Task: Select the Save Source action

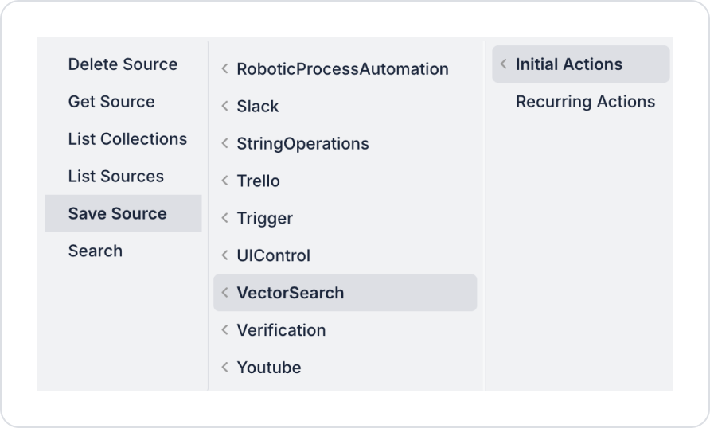Action: click(117, 214)
